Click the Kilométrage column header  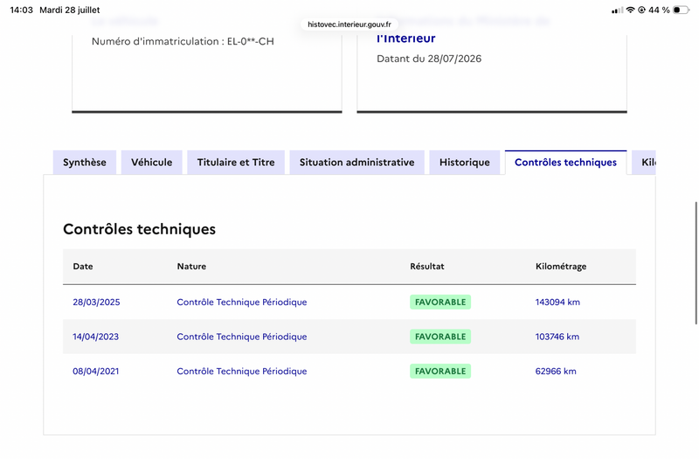point(561,267)
